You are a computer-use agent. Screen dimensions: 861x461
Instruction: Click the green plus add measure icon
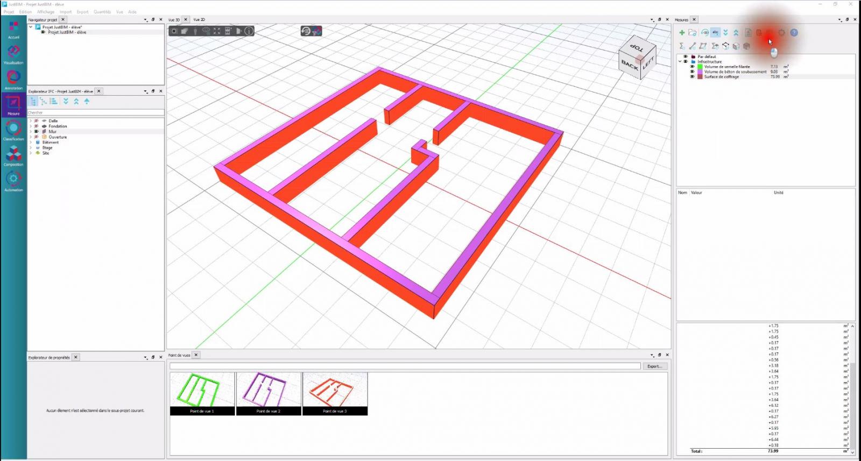pos(682,33)
